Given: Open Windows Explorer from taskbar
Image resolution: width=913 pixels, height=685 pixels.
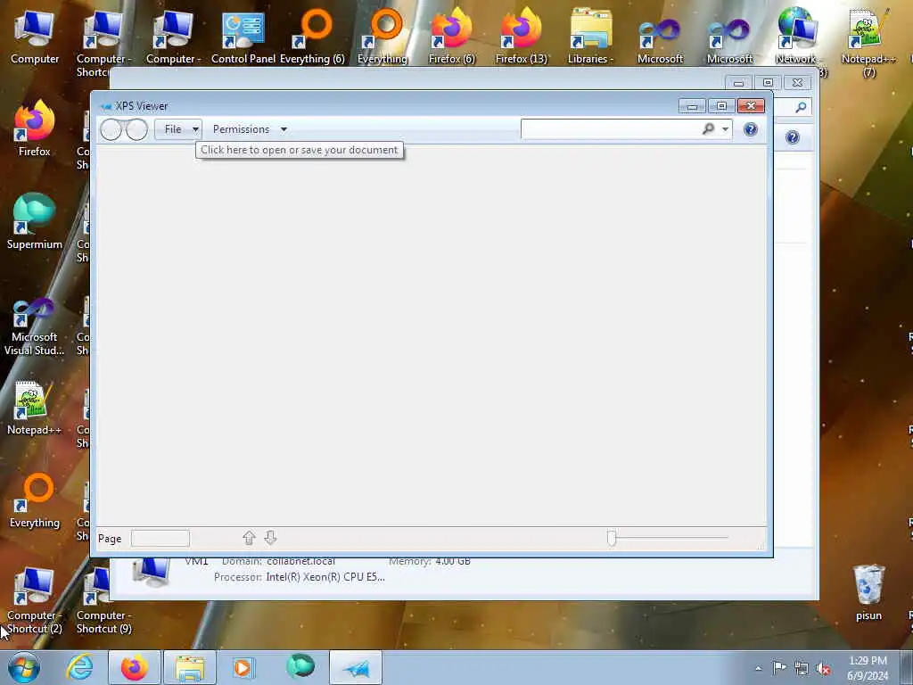Looking at the screenshot, I should (190, 667).
